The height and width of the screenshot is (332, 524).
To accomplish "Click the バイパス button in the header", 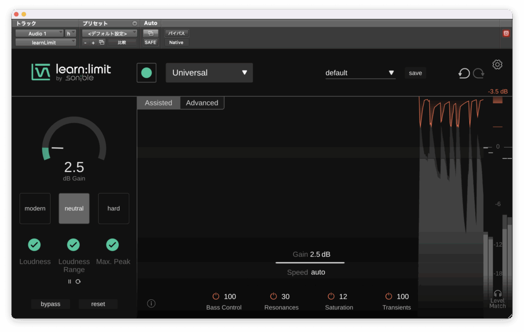I will point(177,33).
